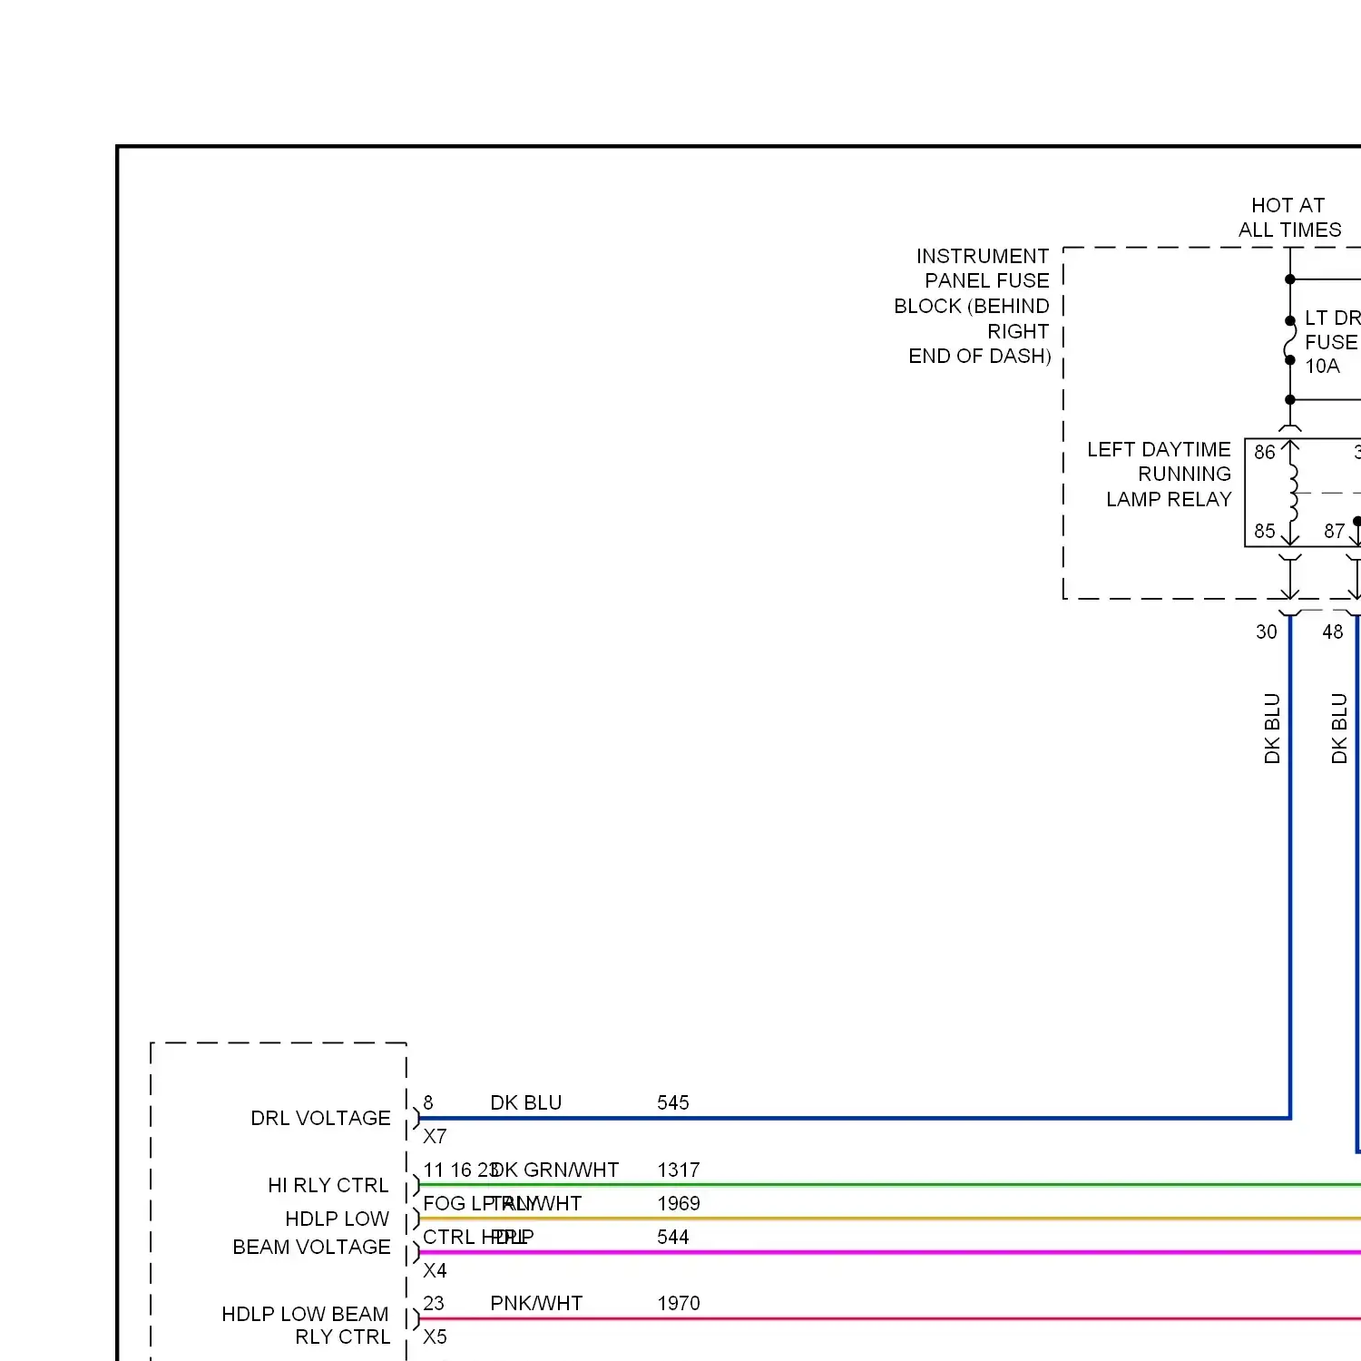The width and height of the screenshot is (1361, 1361).
Task: Click relay terminal 85
Action: (1265, 531)
